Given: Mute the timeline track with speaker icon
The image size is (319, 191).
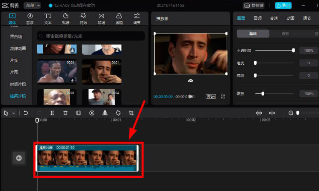Looking at the screenshot, I should [19, 158].
